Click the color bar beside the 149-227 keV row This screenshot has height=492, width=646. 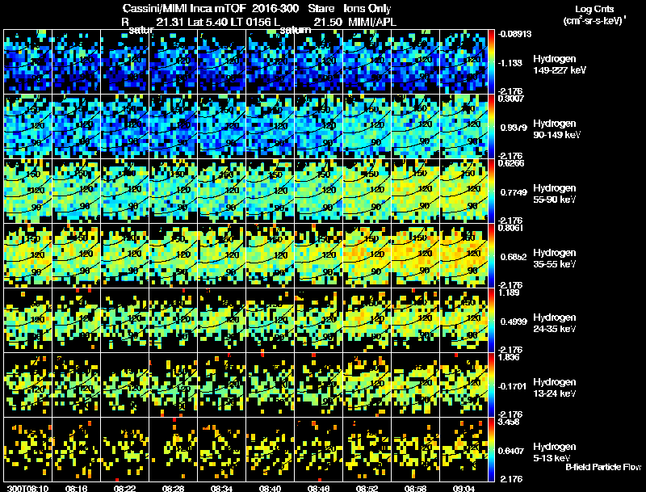pos(491,62)
